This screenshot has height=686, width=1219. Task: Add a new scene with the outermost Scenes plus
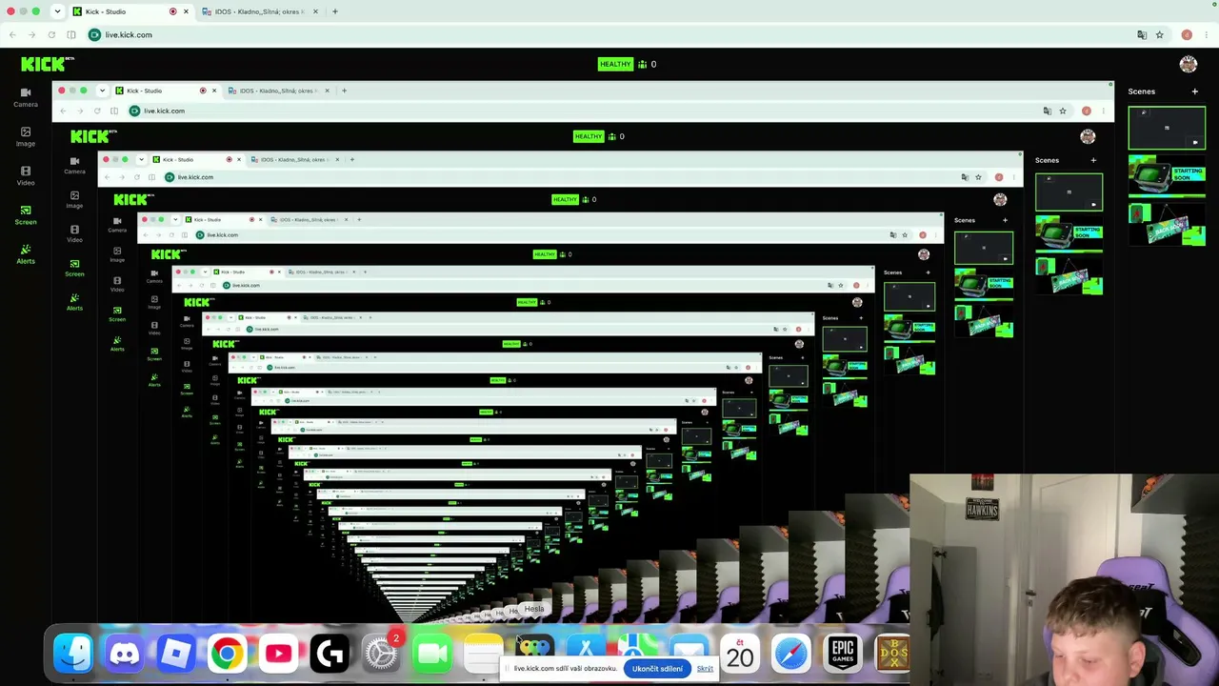(x=1195, y=91)
